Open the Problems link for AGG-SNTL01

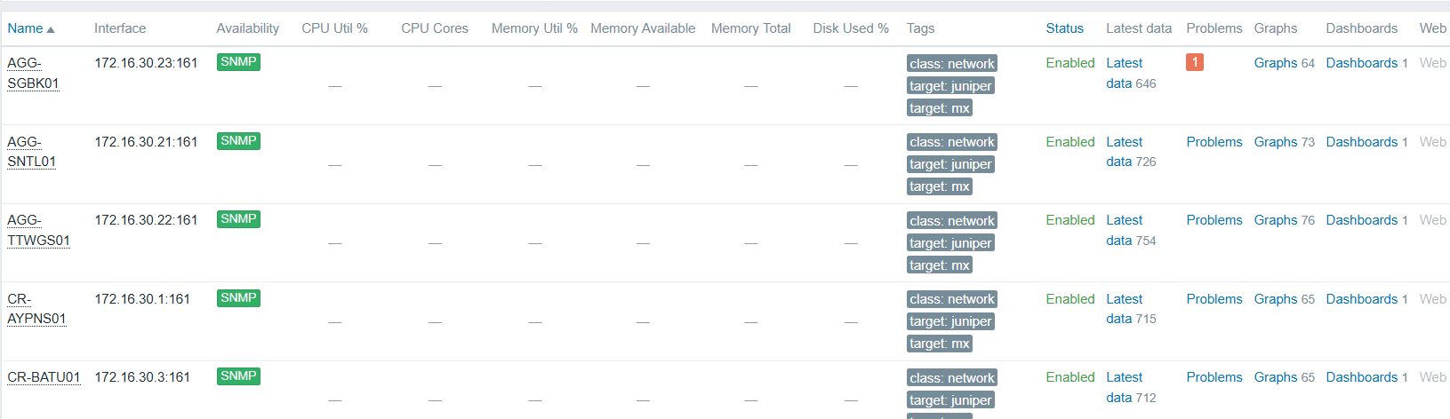(x=1214, y=142)
